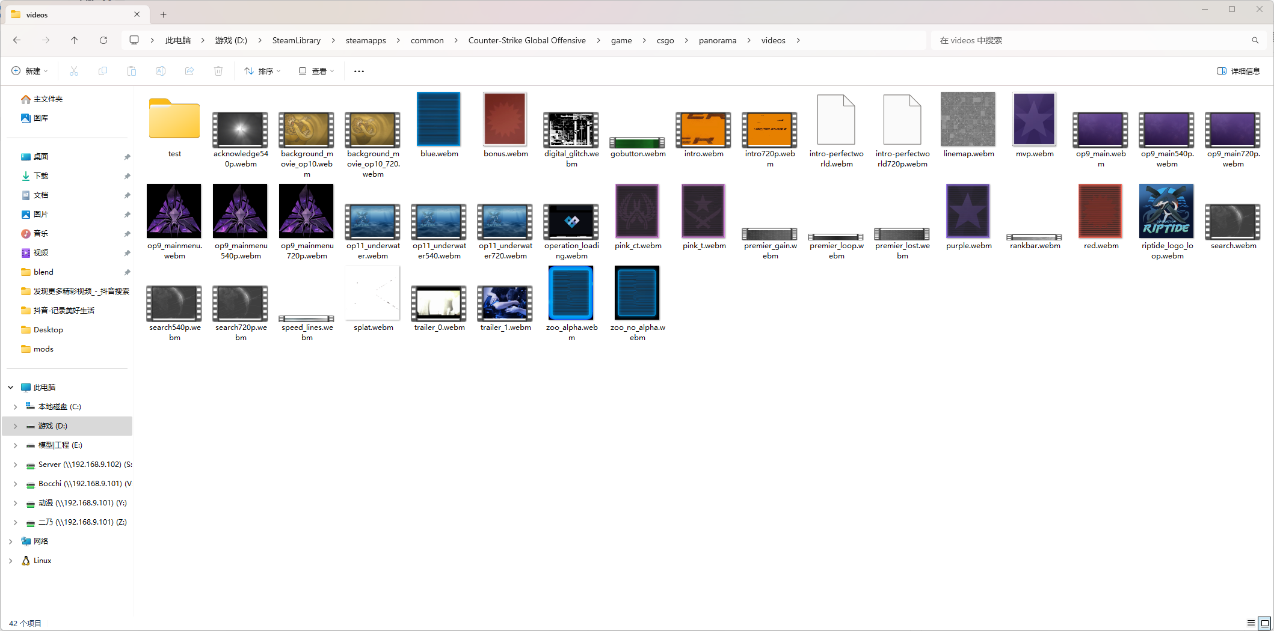Click the Back navigation arrow

(x=17, y=40)
